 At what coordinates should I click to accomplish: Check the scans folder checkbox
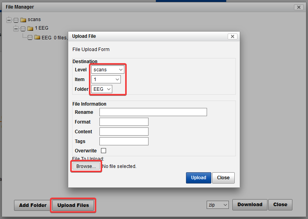[x=16, y=20]
